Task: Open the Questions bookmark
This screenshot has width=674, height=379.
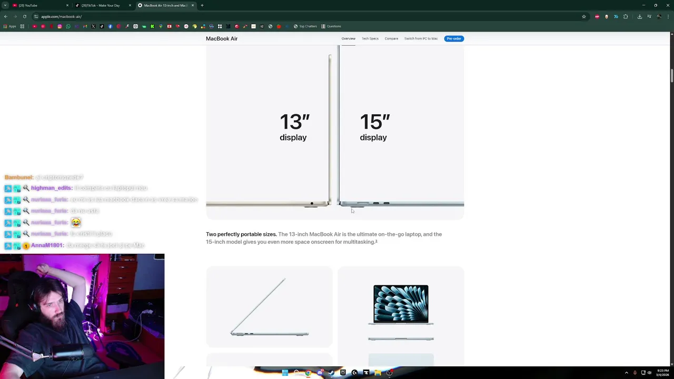Action: 331,26
